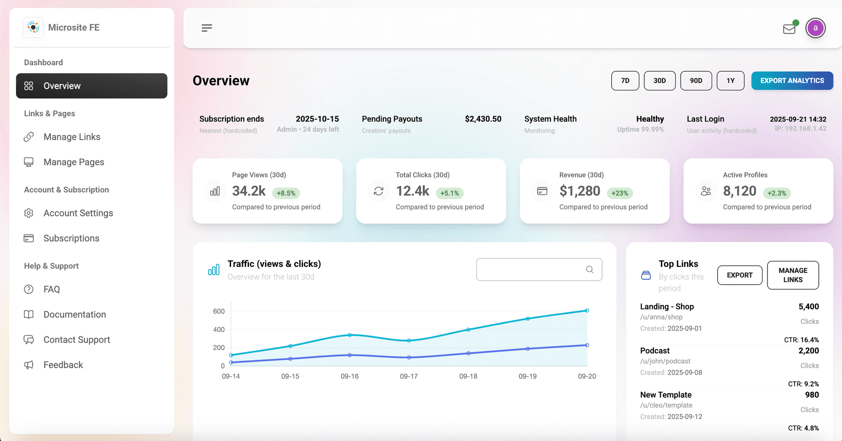
Task: Click the Export button in Top Links
Action: (739, 275)
